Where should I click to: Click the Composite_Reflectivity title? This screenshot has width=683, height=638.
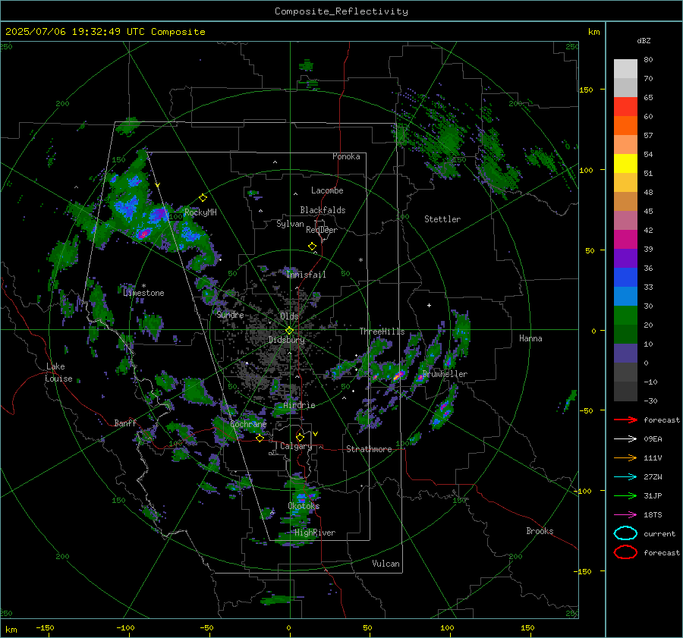tap(341, 11)
